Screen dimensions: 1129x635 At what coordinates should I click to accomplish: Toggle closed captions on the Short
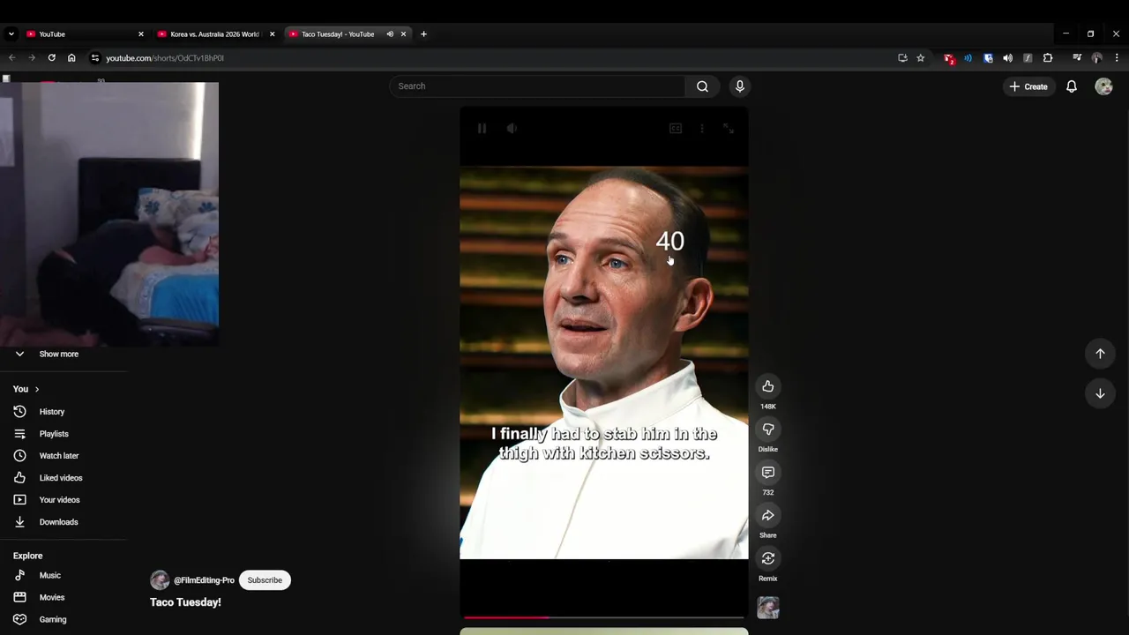pos(676,129)
